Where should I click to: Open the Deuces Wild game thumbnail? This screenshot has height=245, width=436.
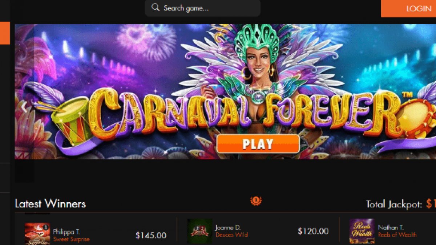coord(199,231)
